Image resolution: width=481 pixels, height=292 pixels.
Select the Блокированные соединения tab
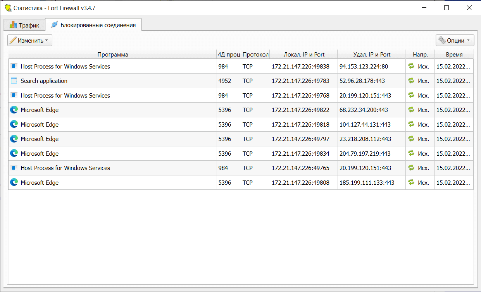(x=93, y=25)
